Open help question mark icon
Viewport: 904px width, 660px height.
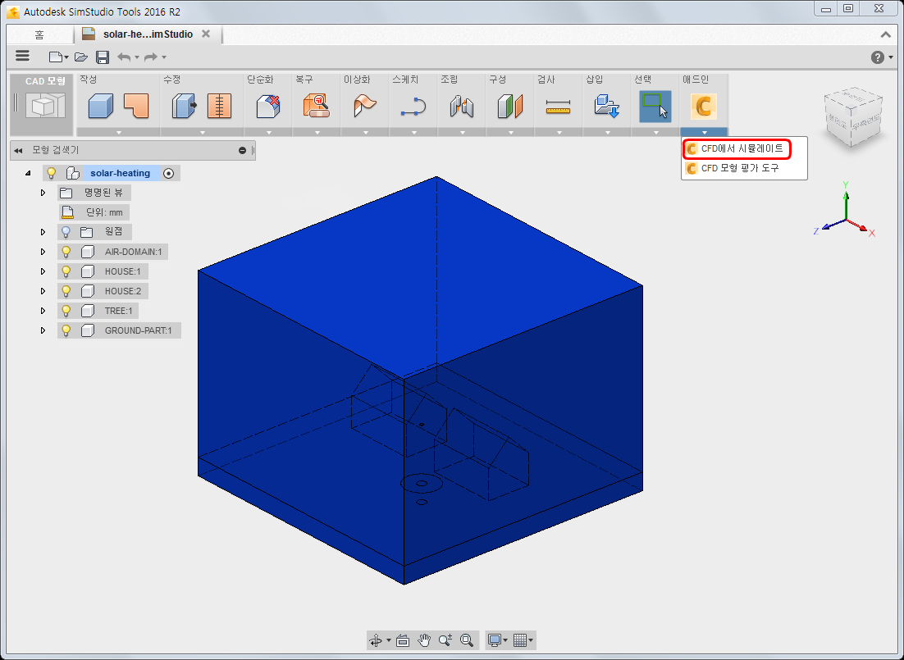[878, 57]
